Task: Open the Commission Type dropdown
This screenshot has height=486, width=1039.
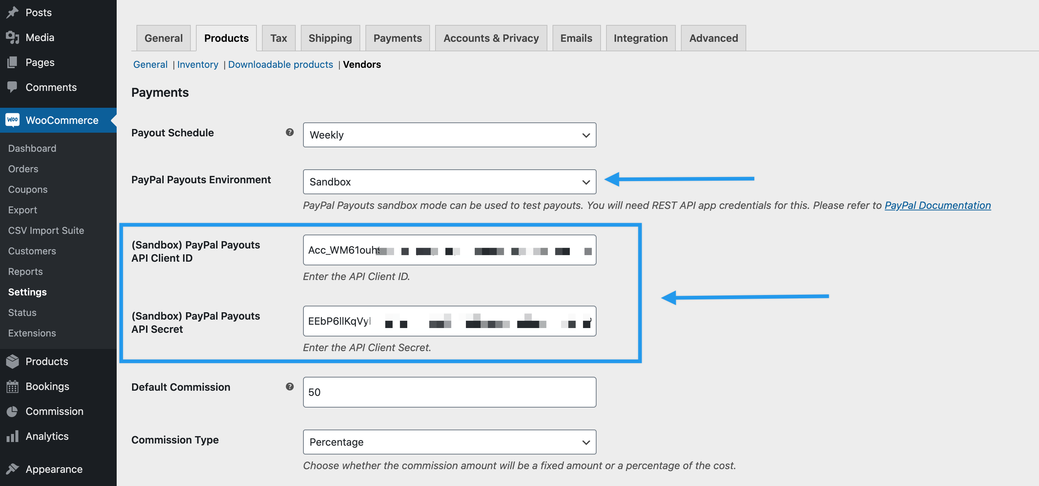Action: pos(449,442)
